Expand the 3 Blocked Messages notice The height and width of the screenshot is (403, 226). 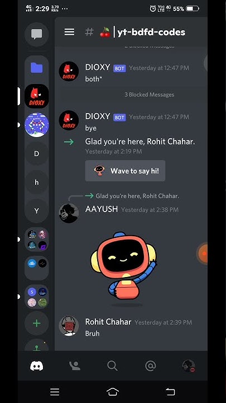click(149, 95)
